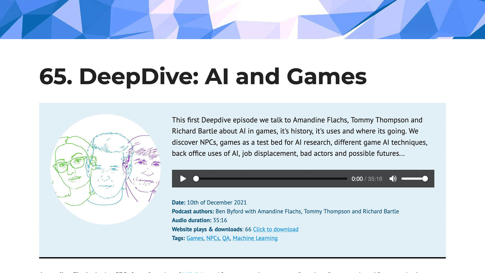Open the NPCs tag link
This screenshot has height=273, width=485.
(x=213, y=238)
